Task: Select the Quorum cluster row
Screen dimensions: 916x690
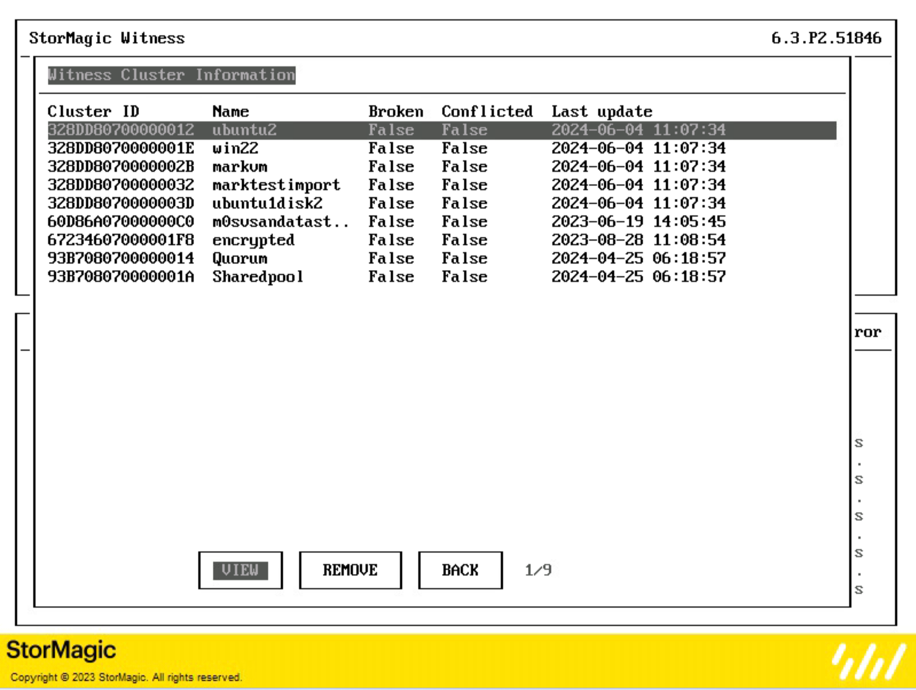Action: 442,258
